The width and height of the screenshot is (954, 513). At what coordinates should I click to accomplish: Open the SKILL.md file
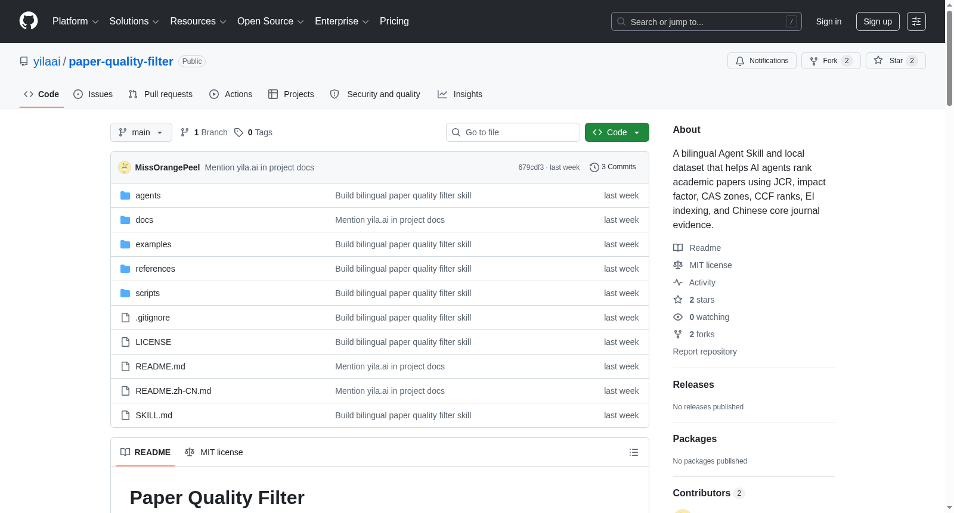pyautogui.click(x=154, y=415)
